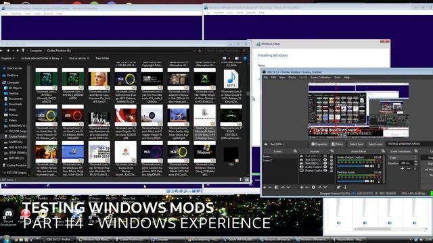Image resolution: width=433 pixels, height=243 pixels.
Task: Open source properties gear in OBS Sources toolbar
Action: pyautogui.click(x=313, y=188)
